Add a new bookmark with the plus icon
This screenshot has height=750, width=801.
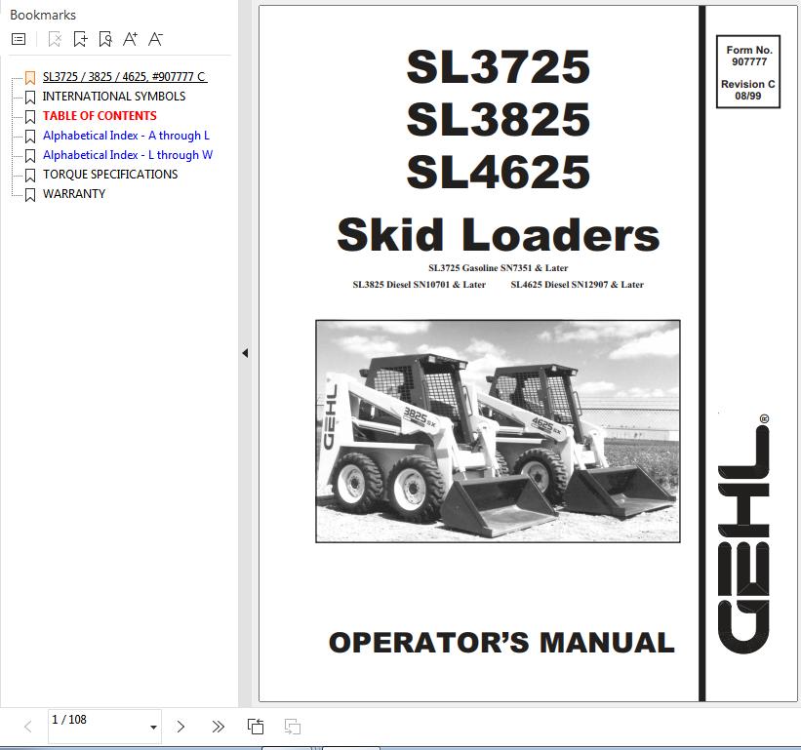click(80, 39)
